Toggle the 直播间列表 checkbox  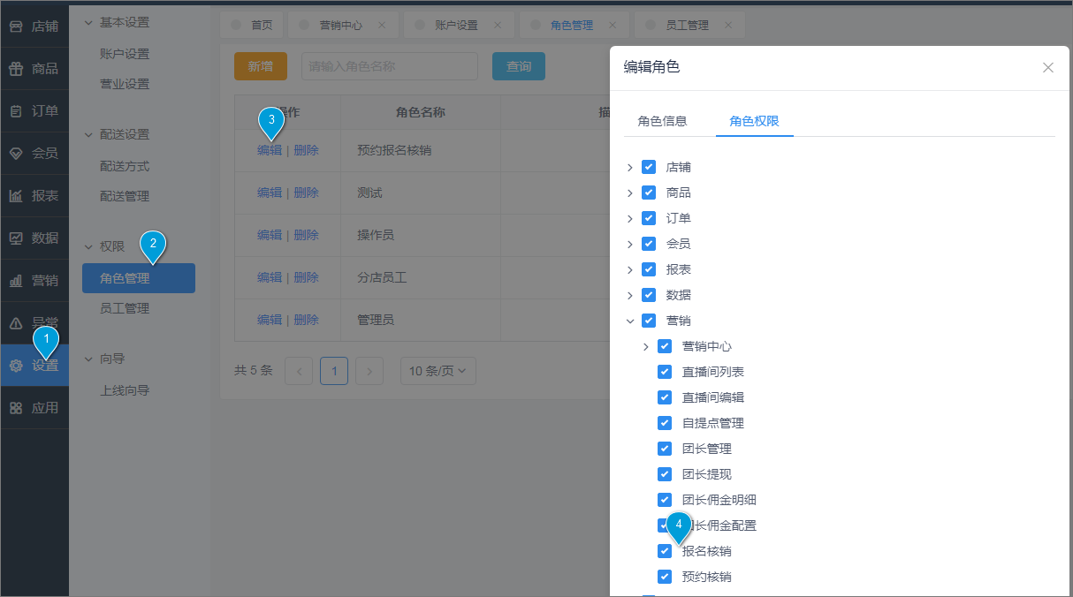(665, 372)
